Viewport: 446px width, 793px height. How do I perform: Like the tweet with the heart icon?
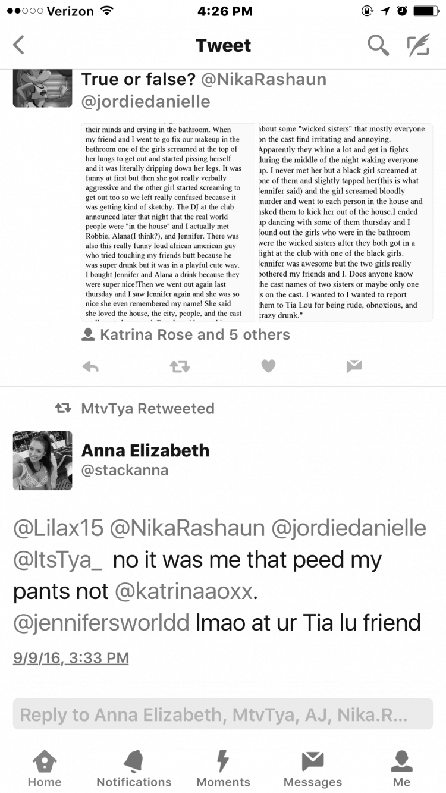(x=269, y=366)
